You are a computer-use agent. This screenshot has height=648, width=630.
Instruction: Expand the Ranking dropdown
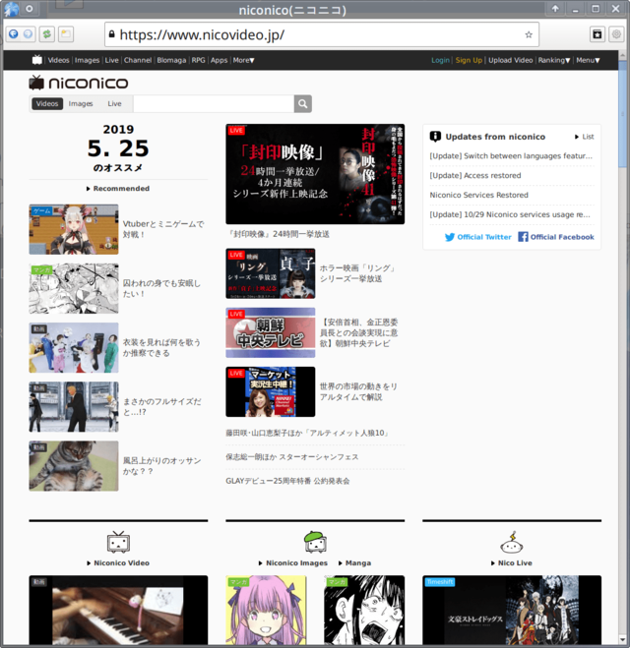554,60
